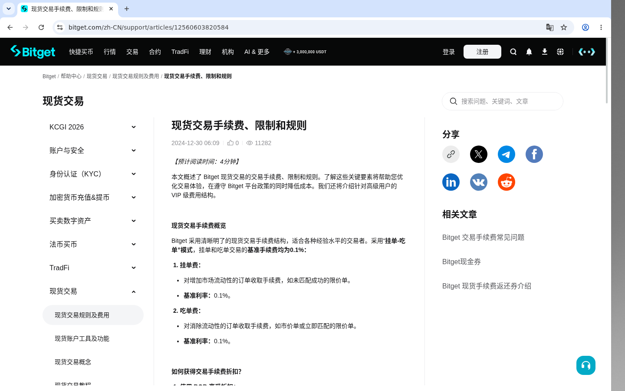625x391 pixels.
Task: Share article on LinkedIn
Action: coord(451,182)
